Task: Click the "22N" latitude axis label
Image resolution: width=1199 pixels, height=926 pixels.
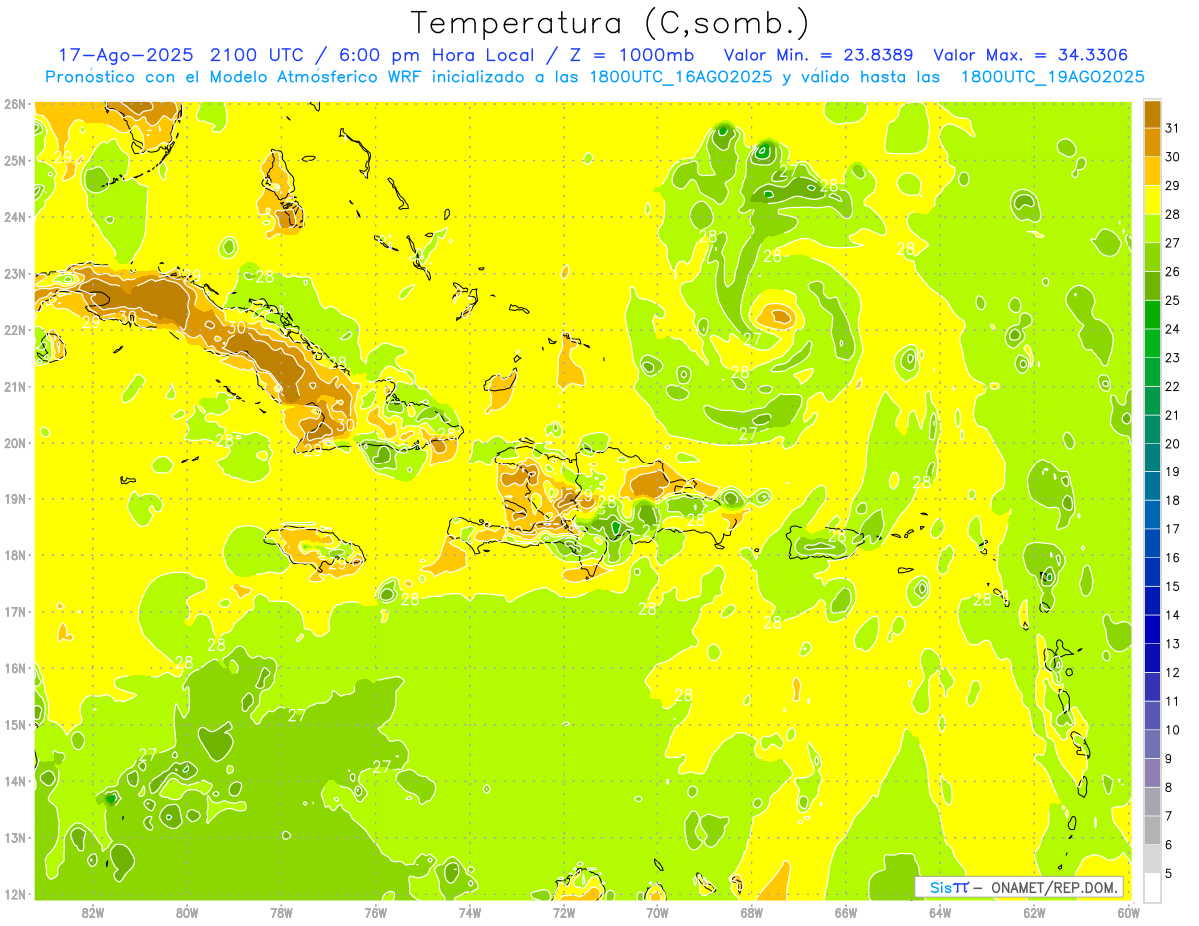Action: 14,330
